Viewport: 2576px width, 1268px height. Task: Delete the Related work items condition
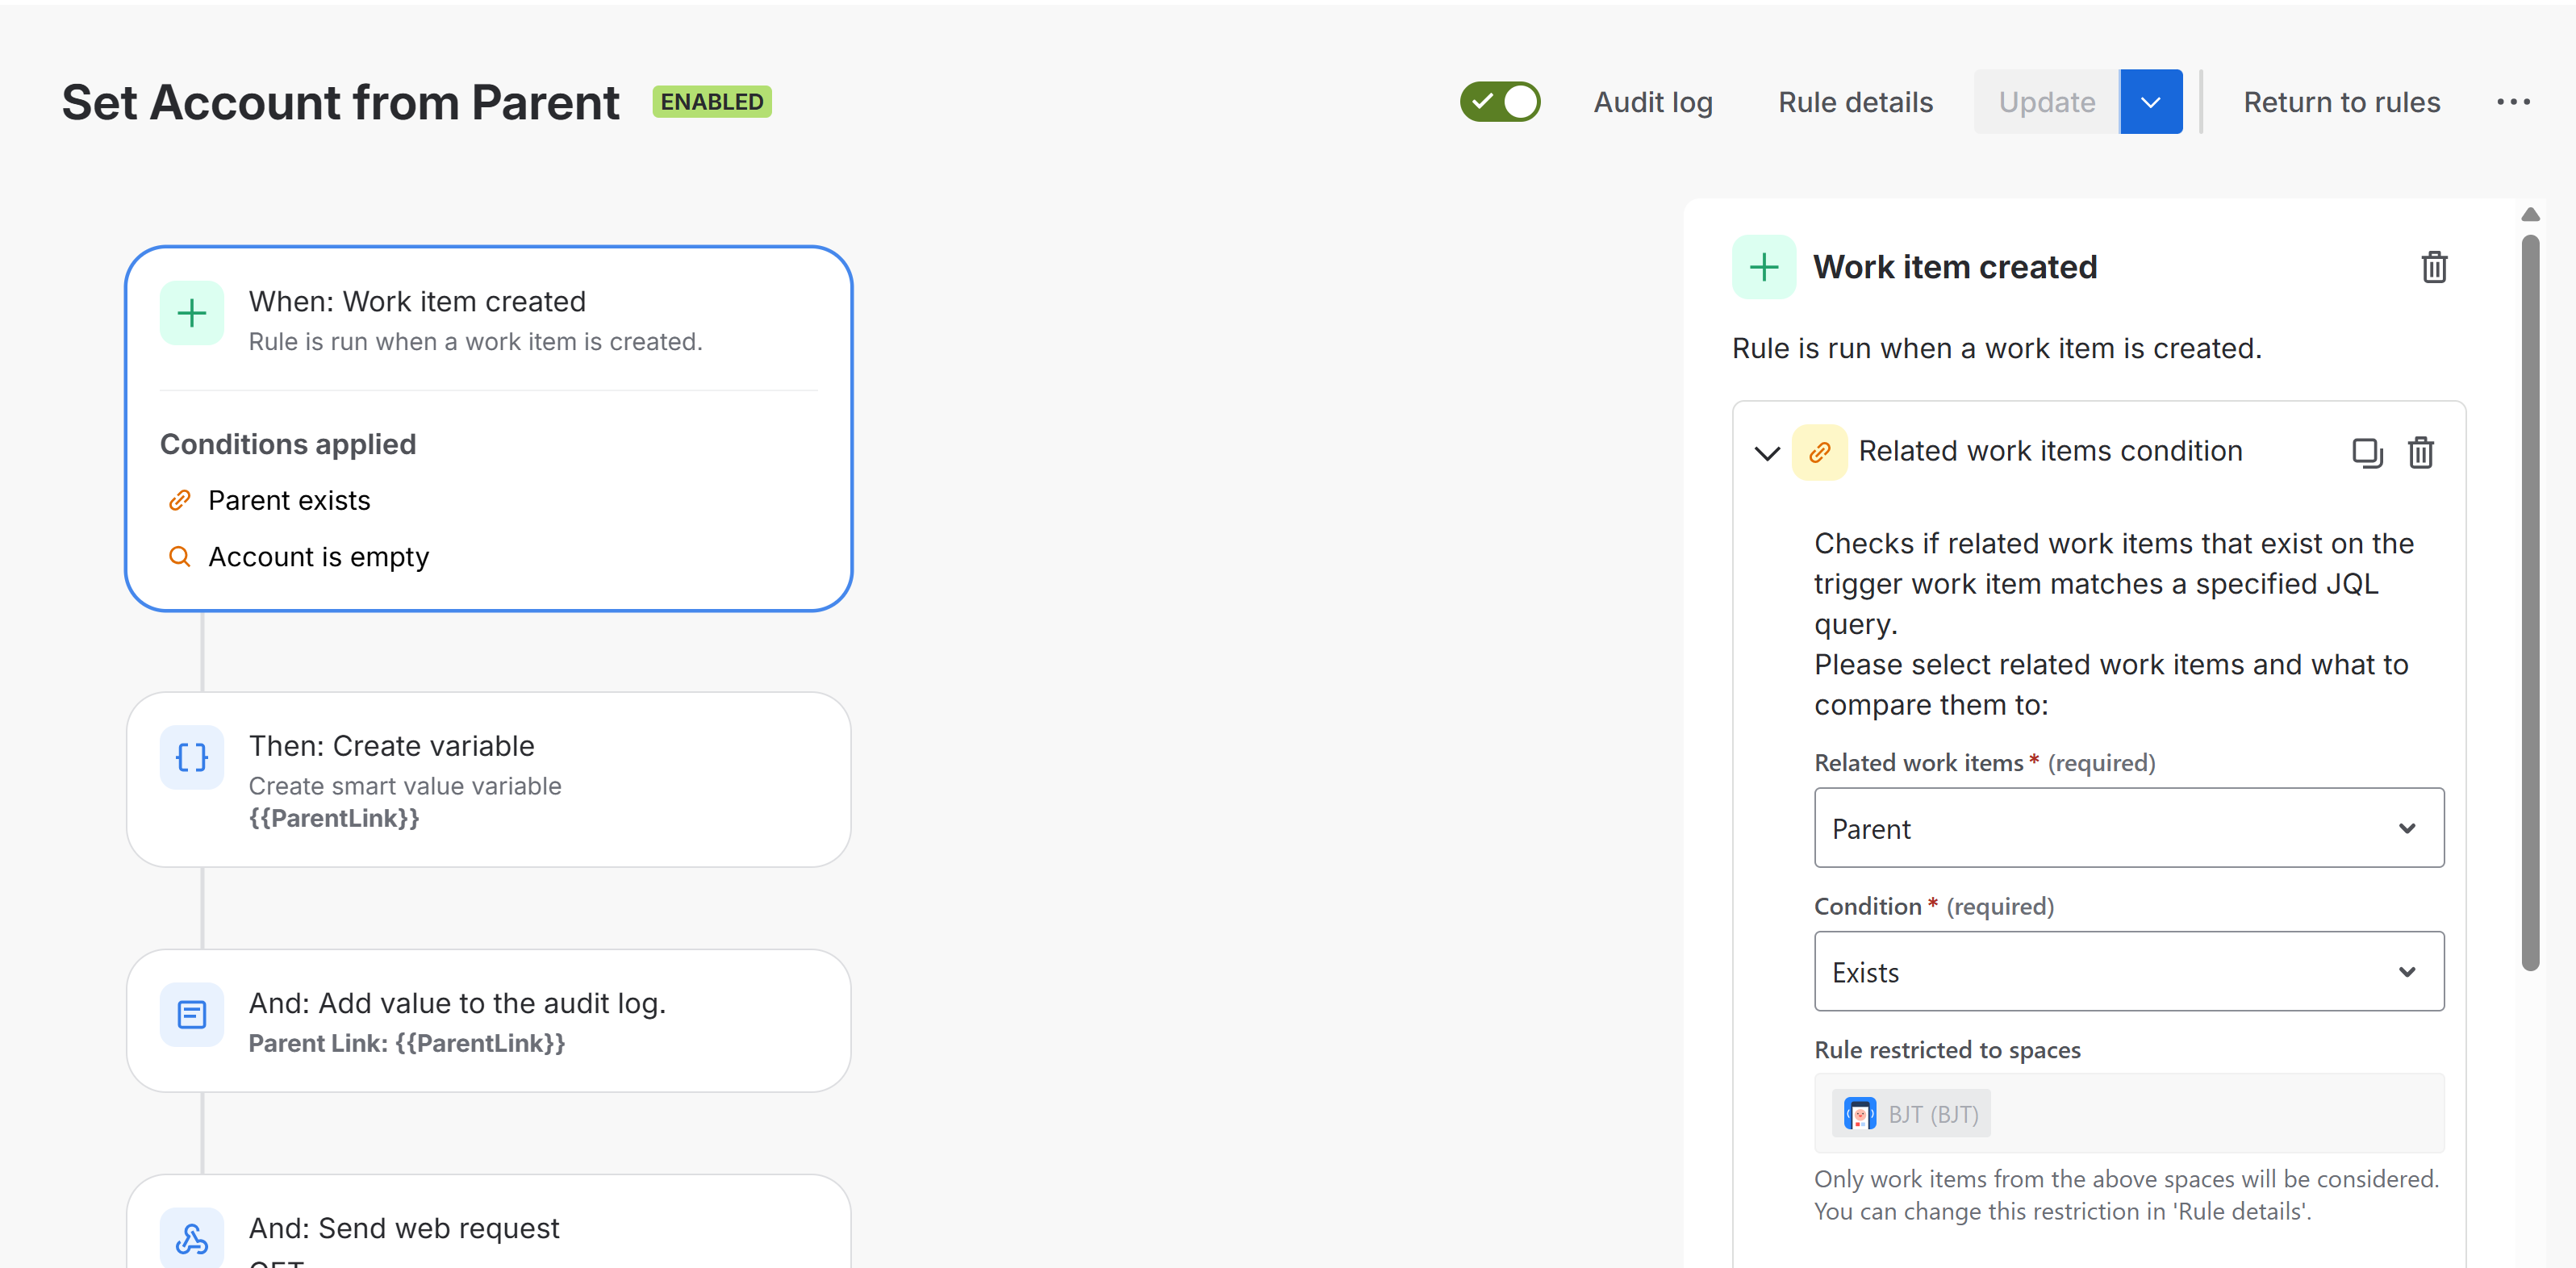click(2420, 452)
